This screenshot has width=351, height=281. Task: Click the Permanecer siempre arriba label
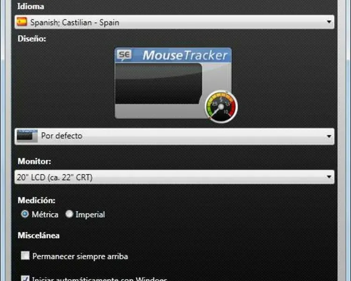pyautogui.click(x=80, y=256)
